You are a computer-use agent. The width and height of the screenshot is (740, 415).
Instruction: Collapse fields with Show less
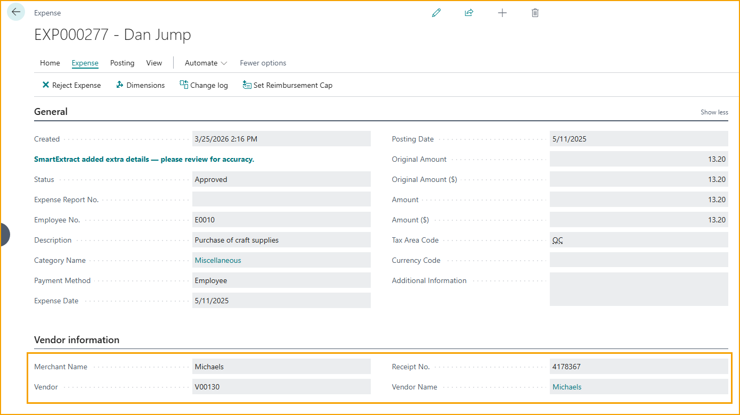click(x=714, y=112)
